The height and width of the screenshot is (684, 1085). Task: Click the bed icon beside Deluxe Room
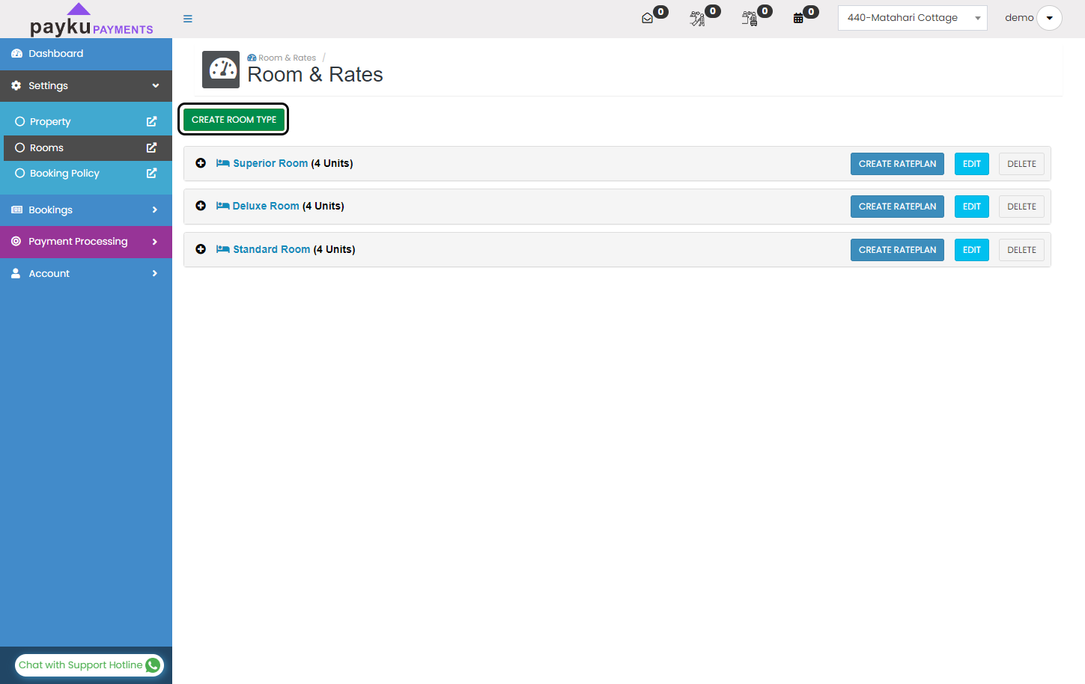pyautogui.click(x=223, y=206)
